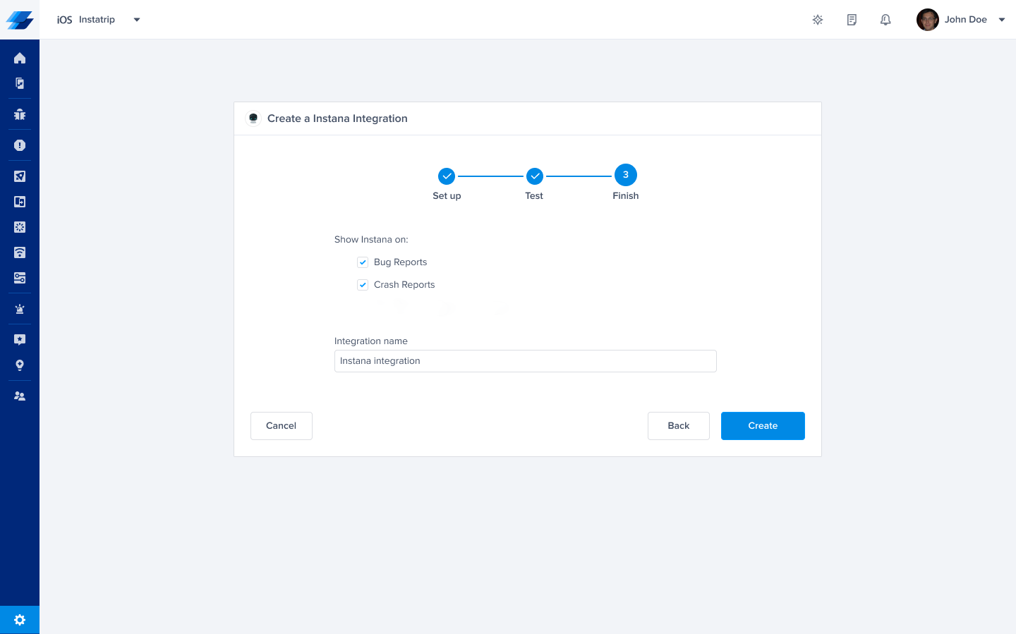Open the star chat bubble sidebar icon
Screen dimensions: 1016x634
click(20, 340)
